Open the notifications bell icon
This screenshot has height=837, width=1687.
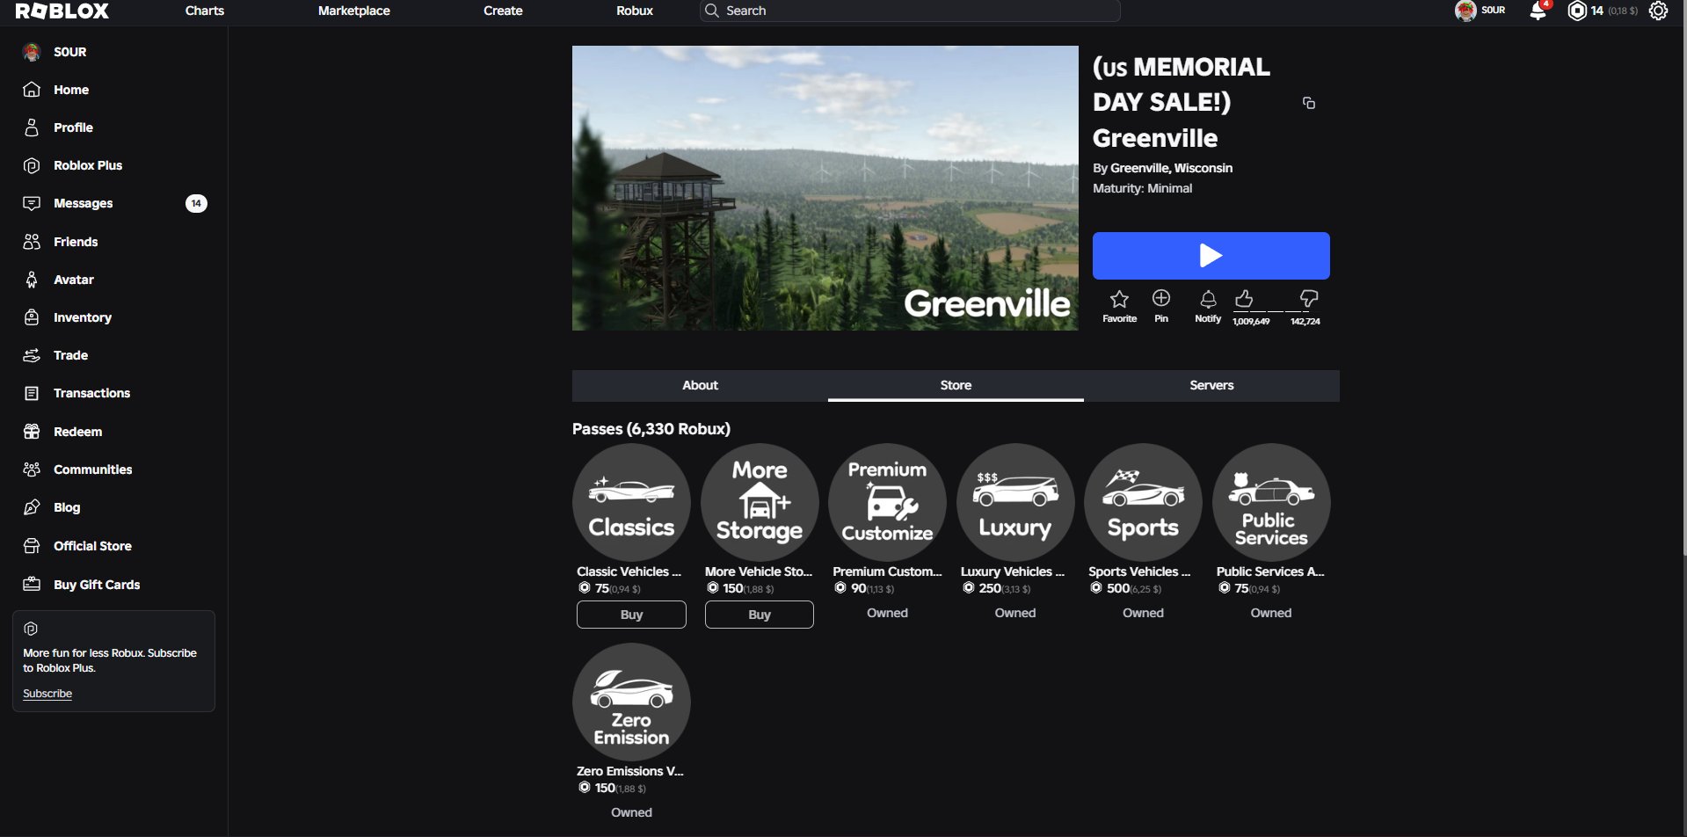(1538, 11)
